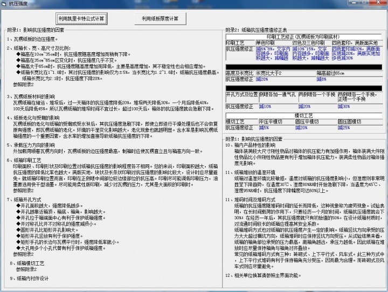Select heading '1、瓦楞纸板的边压强度'
The image size is (388, 292).
(32, 39)
